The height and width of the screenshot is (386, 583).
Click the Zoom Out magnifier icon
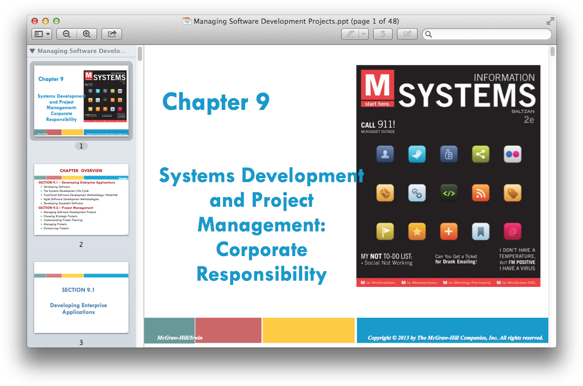point(66,34)
